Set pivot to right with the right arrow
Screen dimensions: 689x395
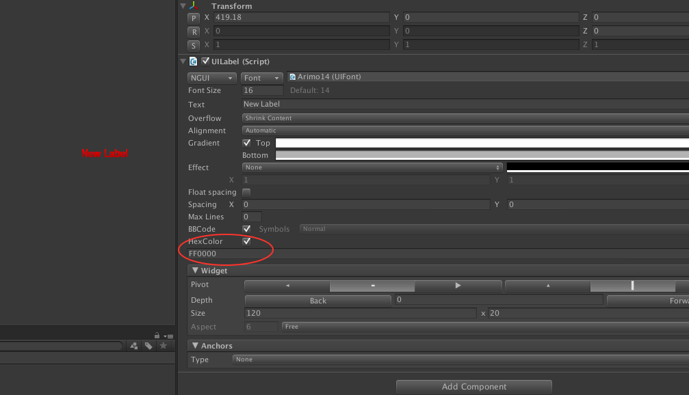pyautogui.click(x=458, y=285)
